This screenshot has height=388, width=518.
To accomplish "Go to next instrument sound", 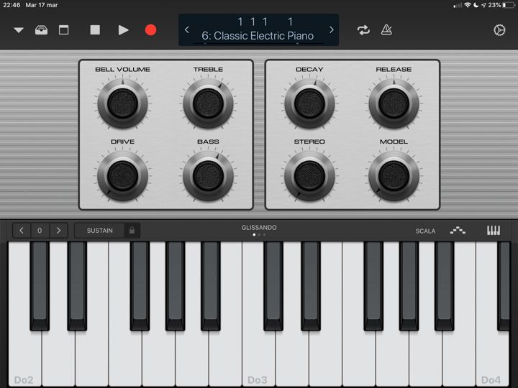I will point(331,29).
